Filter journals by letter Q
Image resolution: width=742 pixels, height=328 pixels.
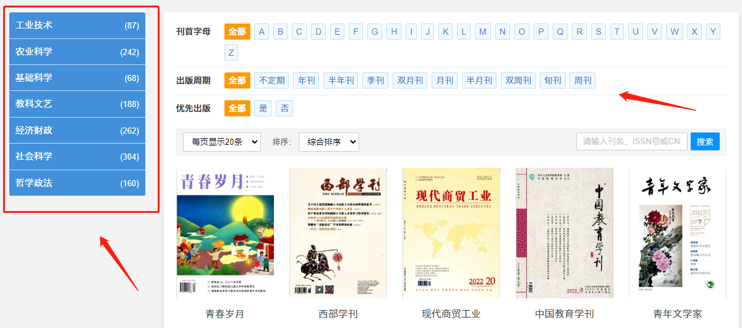[x=560, y=32]
